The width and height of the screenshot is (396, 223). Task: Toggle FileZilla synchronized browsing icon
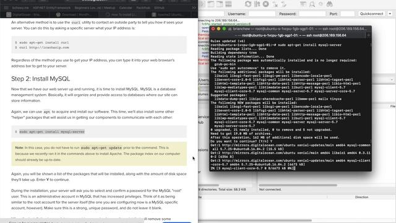[x=321, y=4]
